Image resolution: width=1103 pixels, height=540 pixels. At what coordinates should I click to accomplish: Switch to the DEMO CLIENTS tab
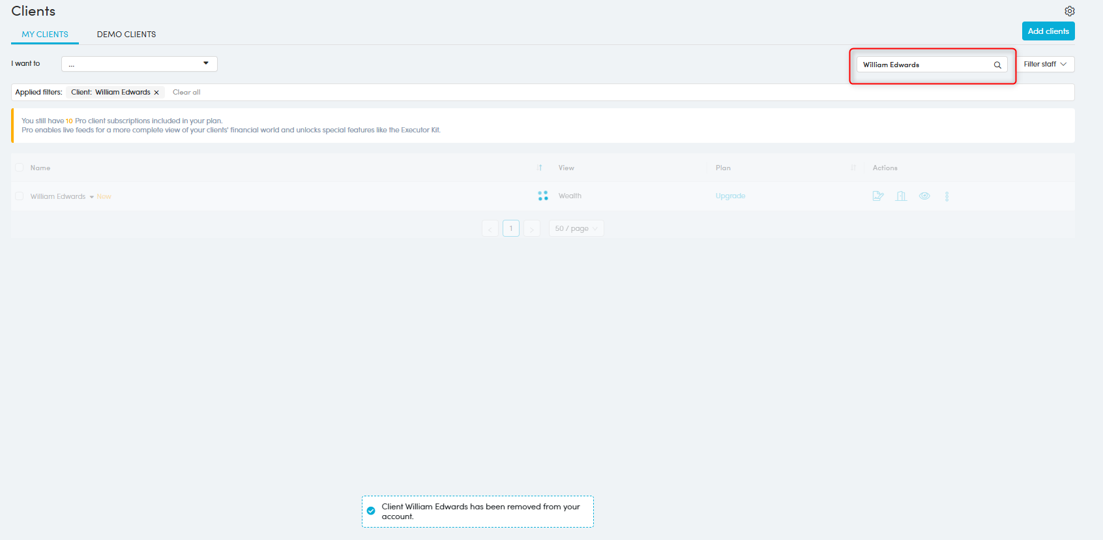click(x=126, y=35)
